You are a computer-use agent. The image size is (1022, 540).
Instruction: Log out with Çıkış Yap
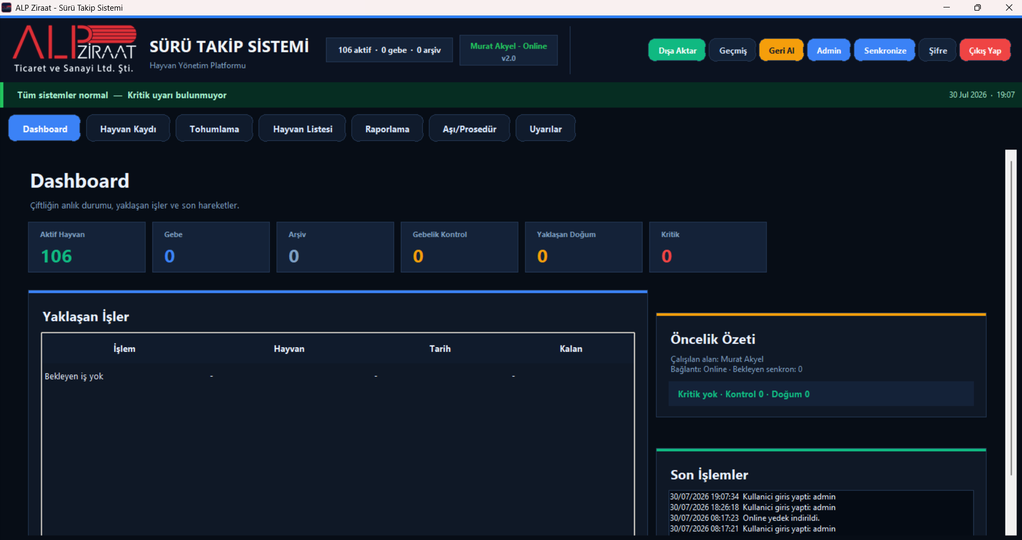[x=985, y=51]
